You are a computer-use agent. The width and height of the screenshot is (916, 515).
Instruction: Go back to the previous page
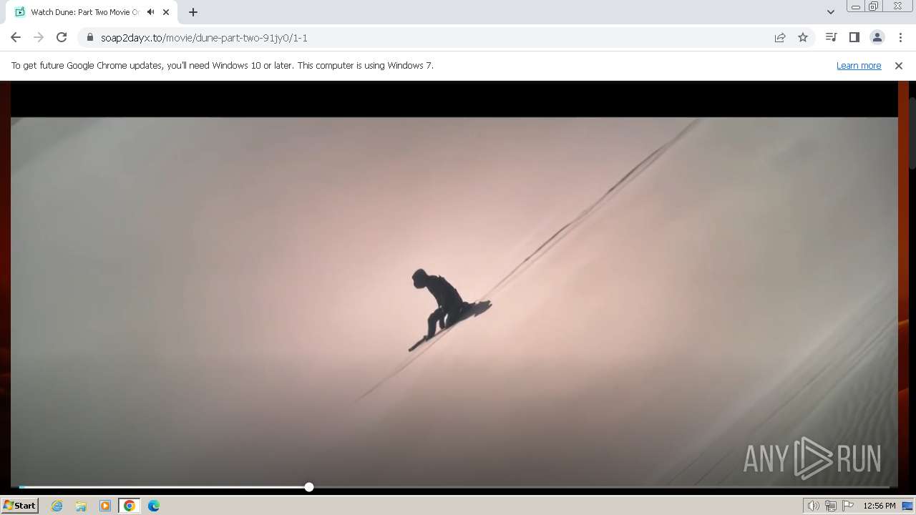pyautogui.click(x=16, y=37)
